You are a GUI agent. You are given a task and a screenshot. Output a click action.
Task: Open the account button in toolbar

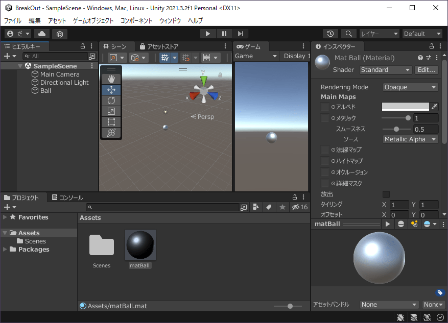click(18, 34)
